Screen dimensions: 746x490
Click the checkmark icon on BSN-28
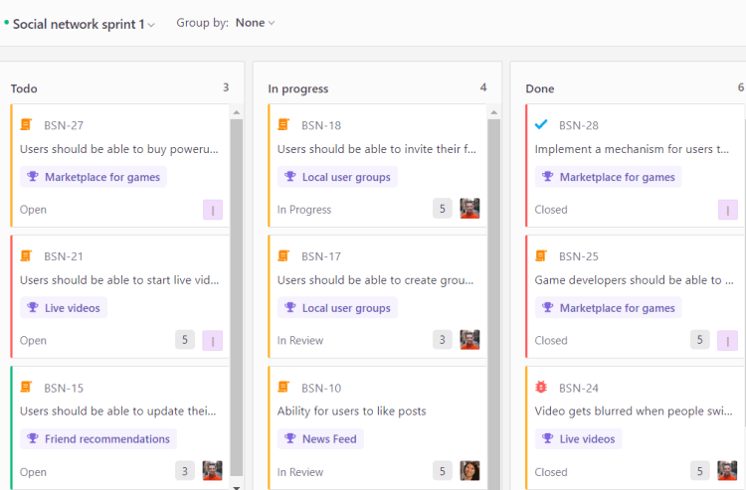click(541, 125)
